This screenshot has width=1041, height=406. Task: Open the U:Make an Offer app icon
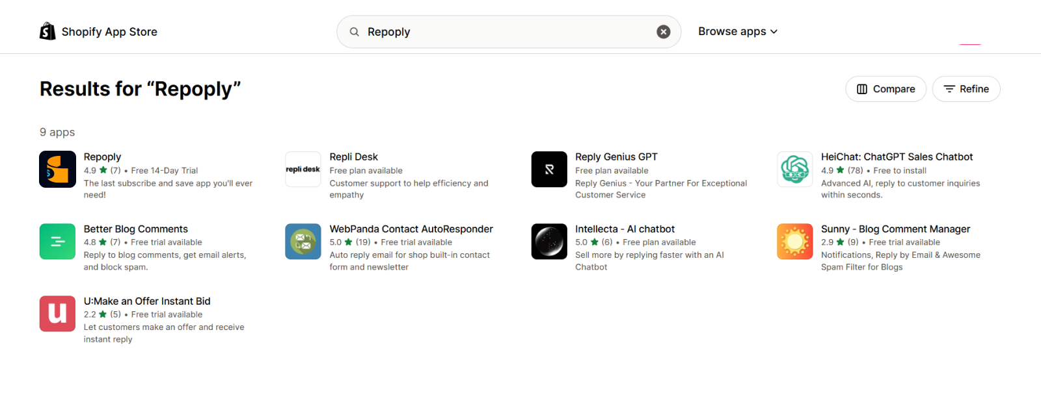[x=57, y=314]
